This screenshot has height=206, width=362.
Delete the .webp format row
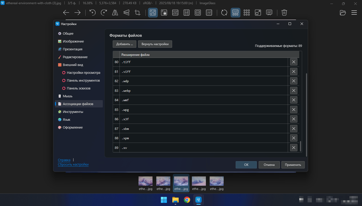tap(294, 90)
